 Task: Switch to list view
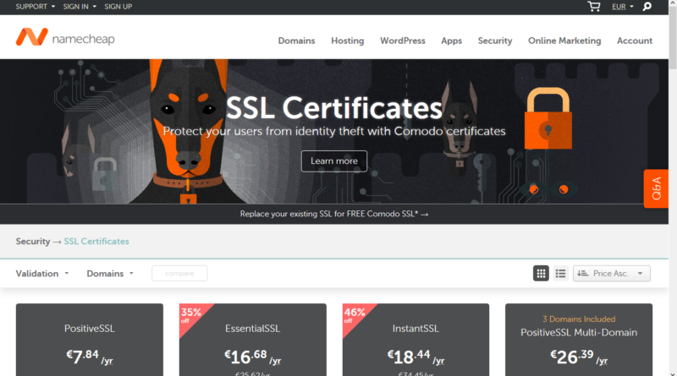click(x=560, y=274)
